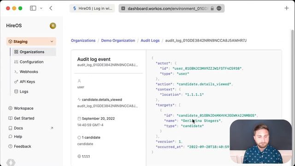Image resolution: width=295 pixels, height=166 pixels.
Task: Click the Configuration sliders icon
Action: click(16, 62)
